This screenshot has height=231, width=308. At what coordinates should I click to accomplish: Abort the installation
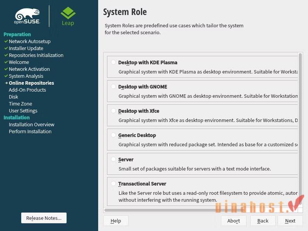(x=234, y=221)
